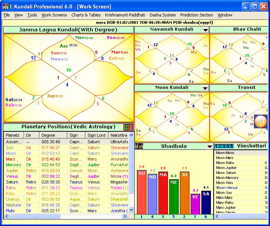Open the Shadbala panel dropdown
270x226 pixels.
coord(210,146)
